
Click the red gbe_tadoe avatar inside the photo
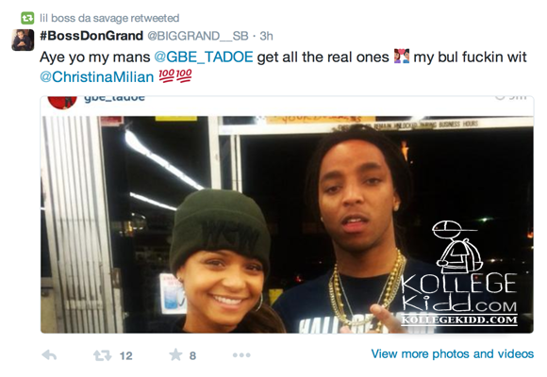[x=62, y=103]
